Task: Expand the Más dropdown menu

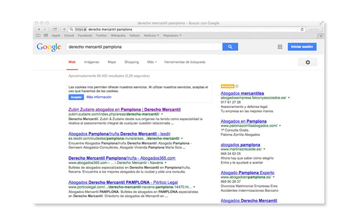Action: [152, 62]
